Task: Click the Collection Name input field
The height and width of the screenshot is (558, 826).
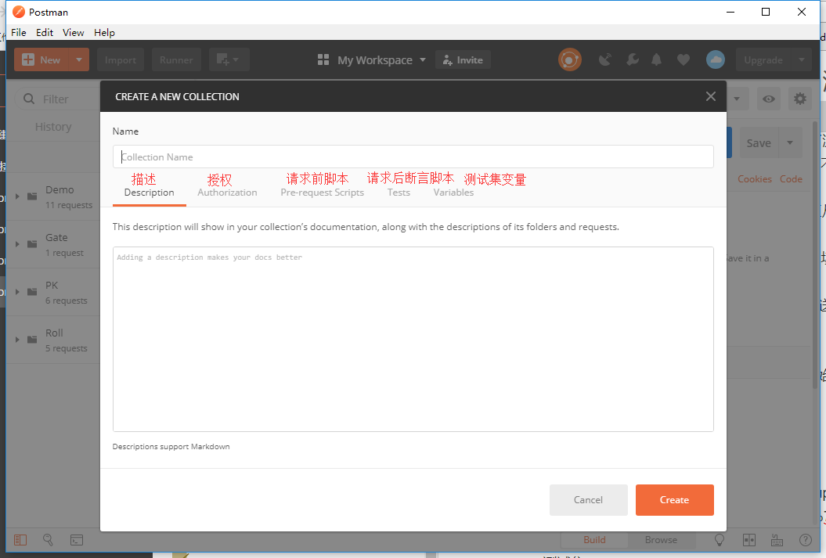Action: (x=413, y=157)
